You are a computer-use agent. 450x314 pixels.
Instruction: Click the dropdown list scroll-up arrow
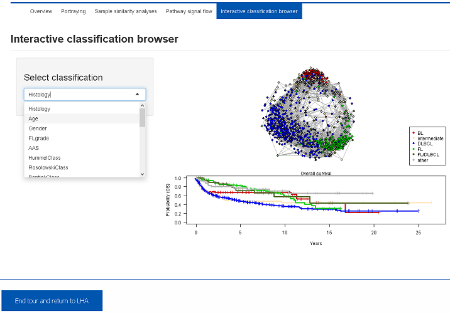pyautogui.click(x=142, y=106)
